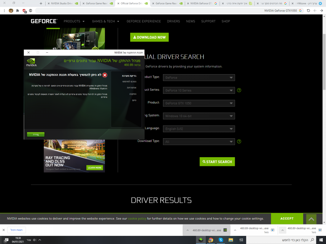Screen dimensions: 326x244
Task: Open the News menu item
Action: coord(190,21)
